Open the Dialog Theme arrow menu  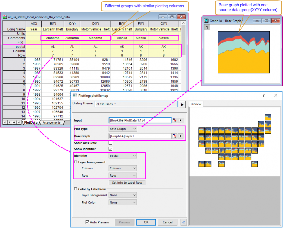182,105
